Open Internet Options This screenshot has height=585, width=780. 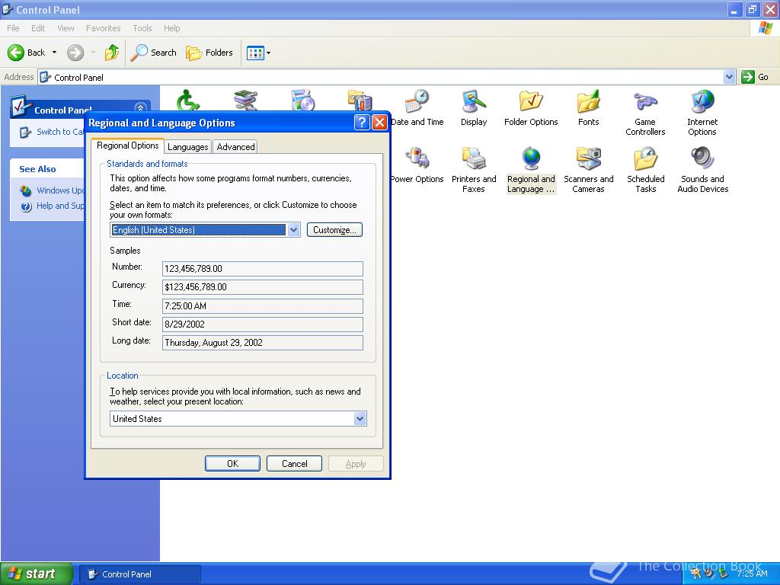tap(702, 103)
